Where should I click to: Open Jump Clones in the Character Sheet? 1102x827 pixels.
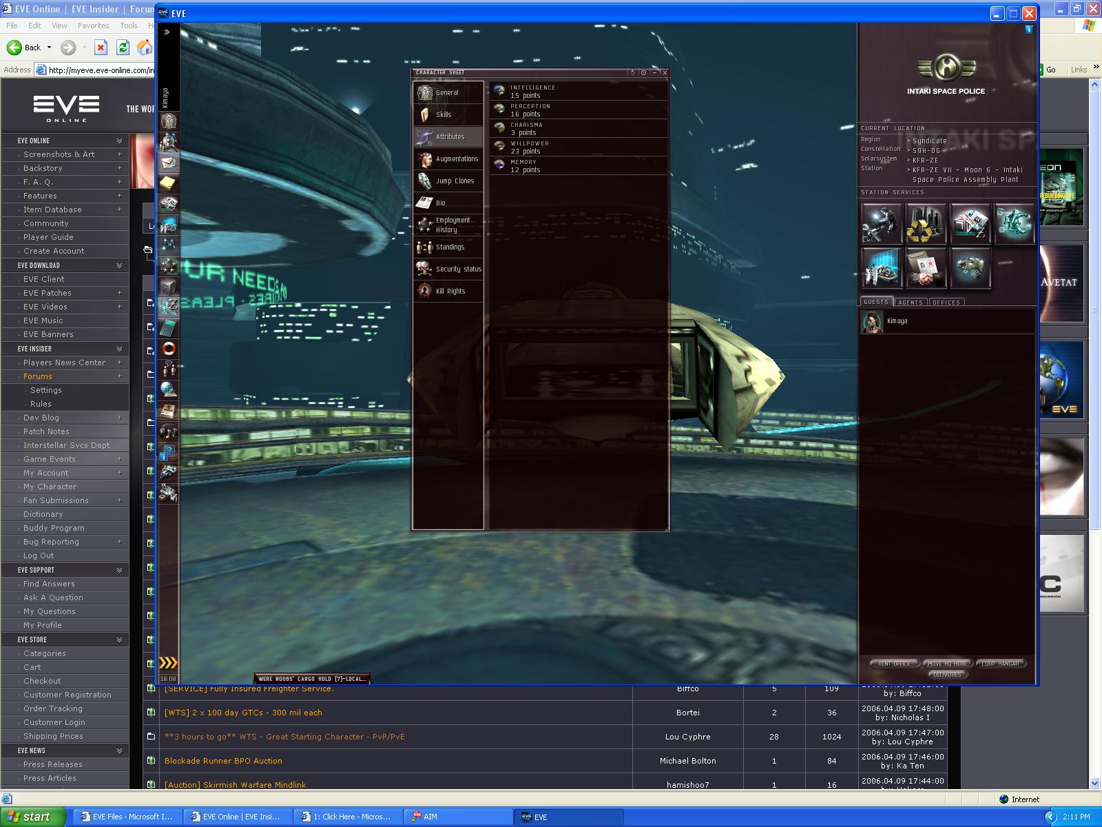(x=448, y=181)
